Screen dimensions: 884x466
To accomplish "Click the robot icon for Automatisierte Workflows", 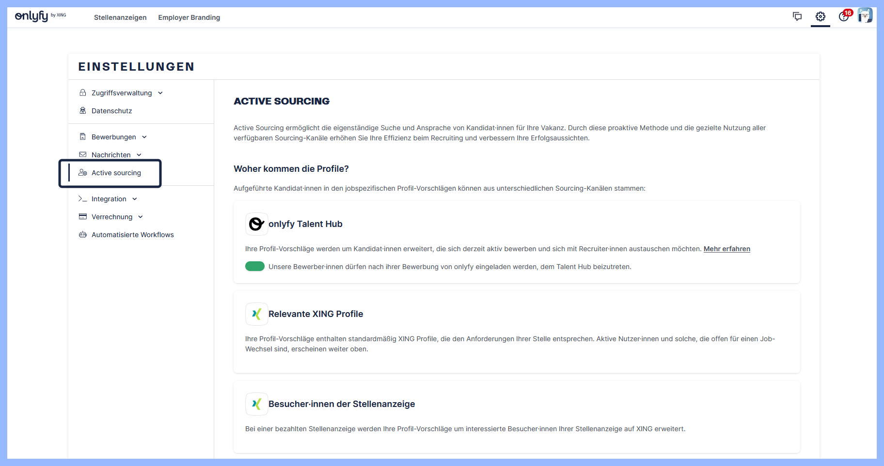I will tap(82, 235).
